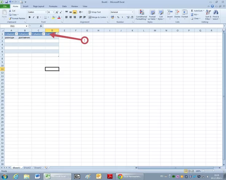
Task: Click the Clear button in Editing
Action: pyautogui.click(x=196, y=19)
